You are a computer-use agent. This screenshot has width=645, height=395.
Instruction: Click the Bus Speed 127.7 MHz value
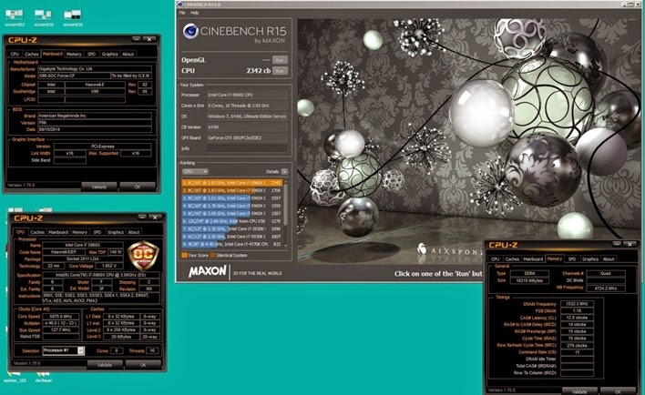[x=61, y=329]
